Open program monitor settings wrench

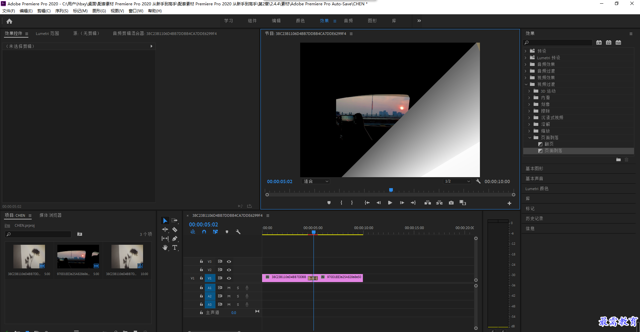478,181
